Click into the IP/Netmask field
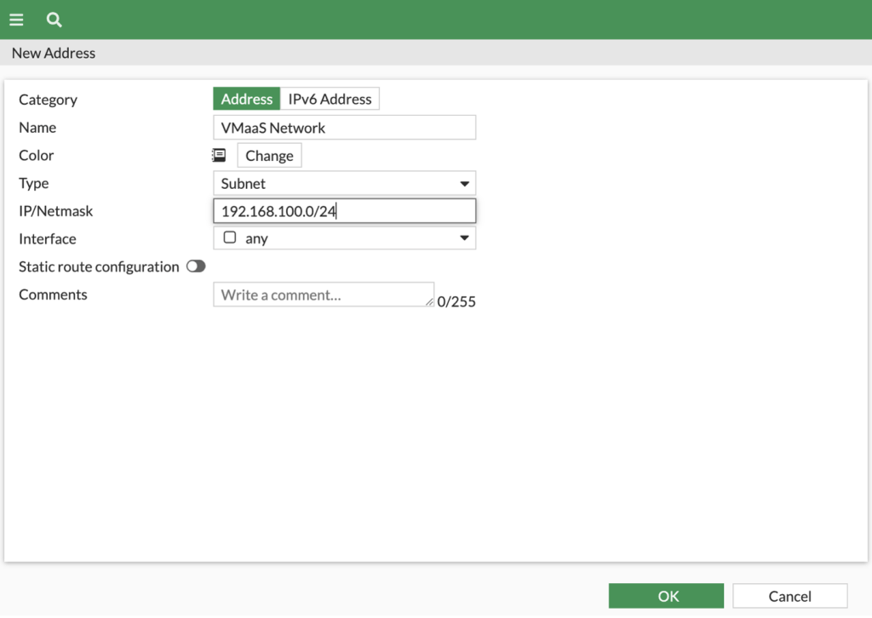 344,211
